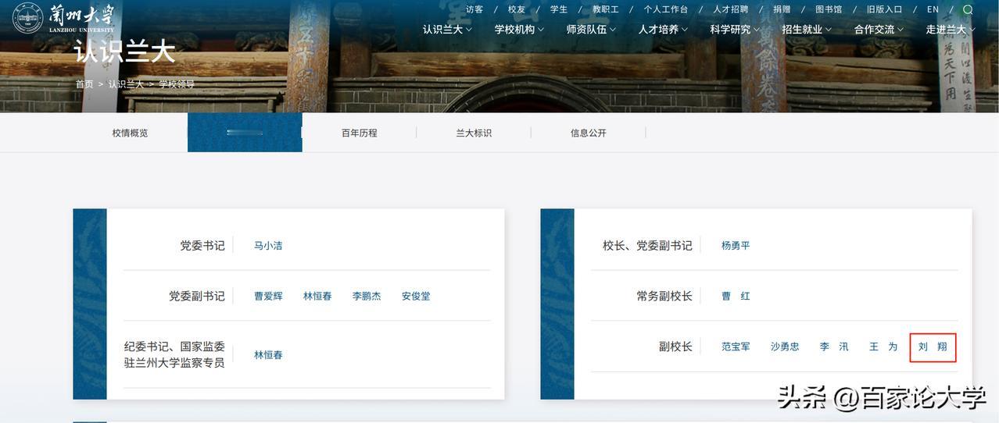Select the highlighted blue active tab
999x423 pixels.
(x=245, y=133)
